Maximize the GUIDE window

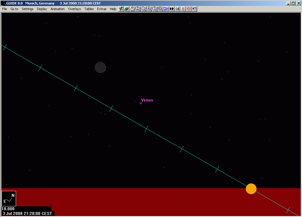coord(293,3)
